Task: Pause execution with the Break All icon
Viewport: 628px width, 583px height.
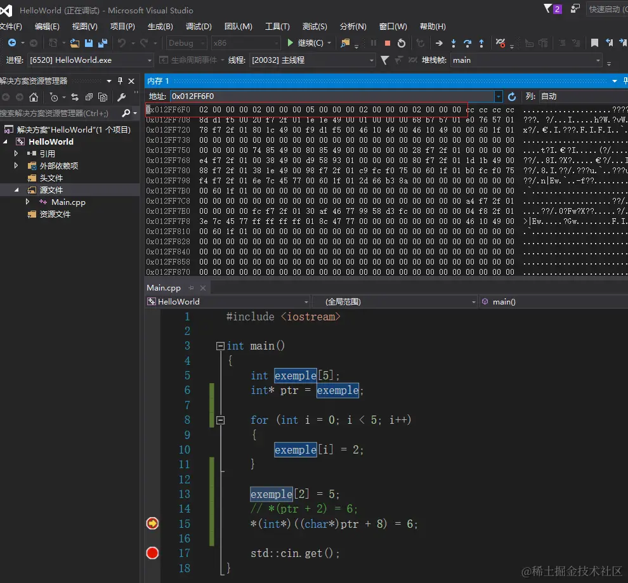Action: pos(373,43)
